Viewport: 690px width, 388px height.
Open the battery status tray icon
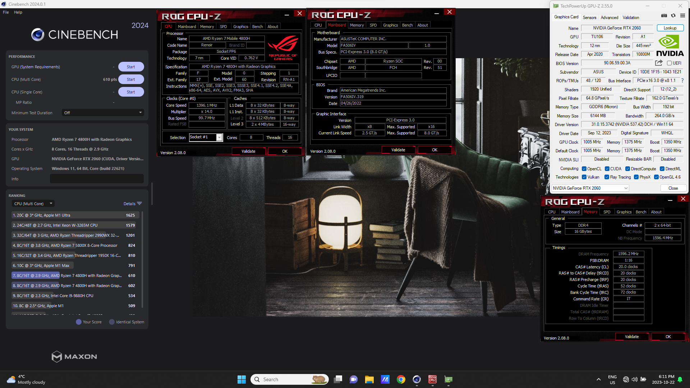643,379
